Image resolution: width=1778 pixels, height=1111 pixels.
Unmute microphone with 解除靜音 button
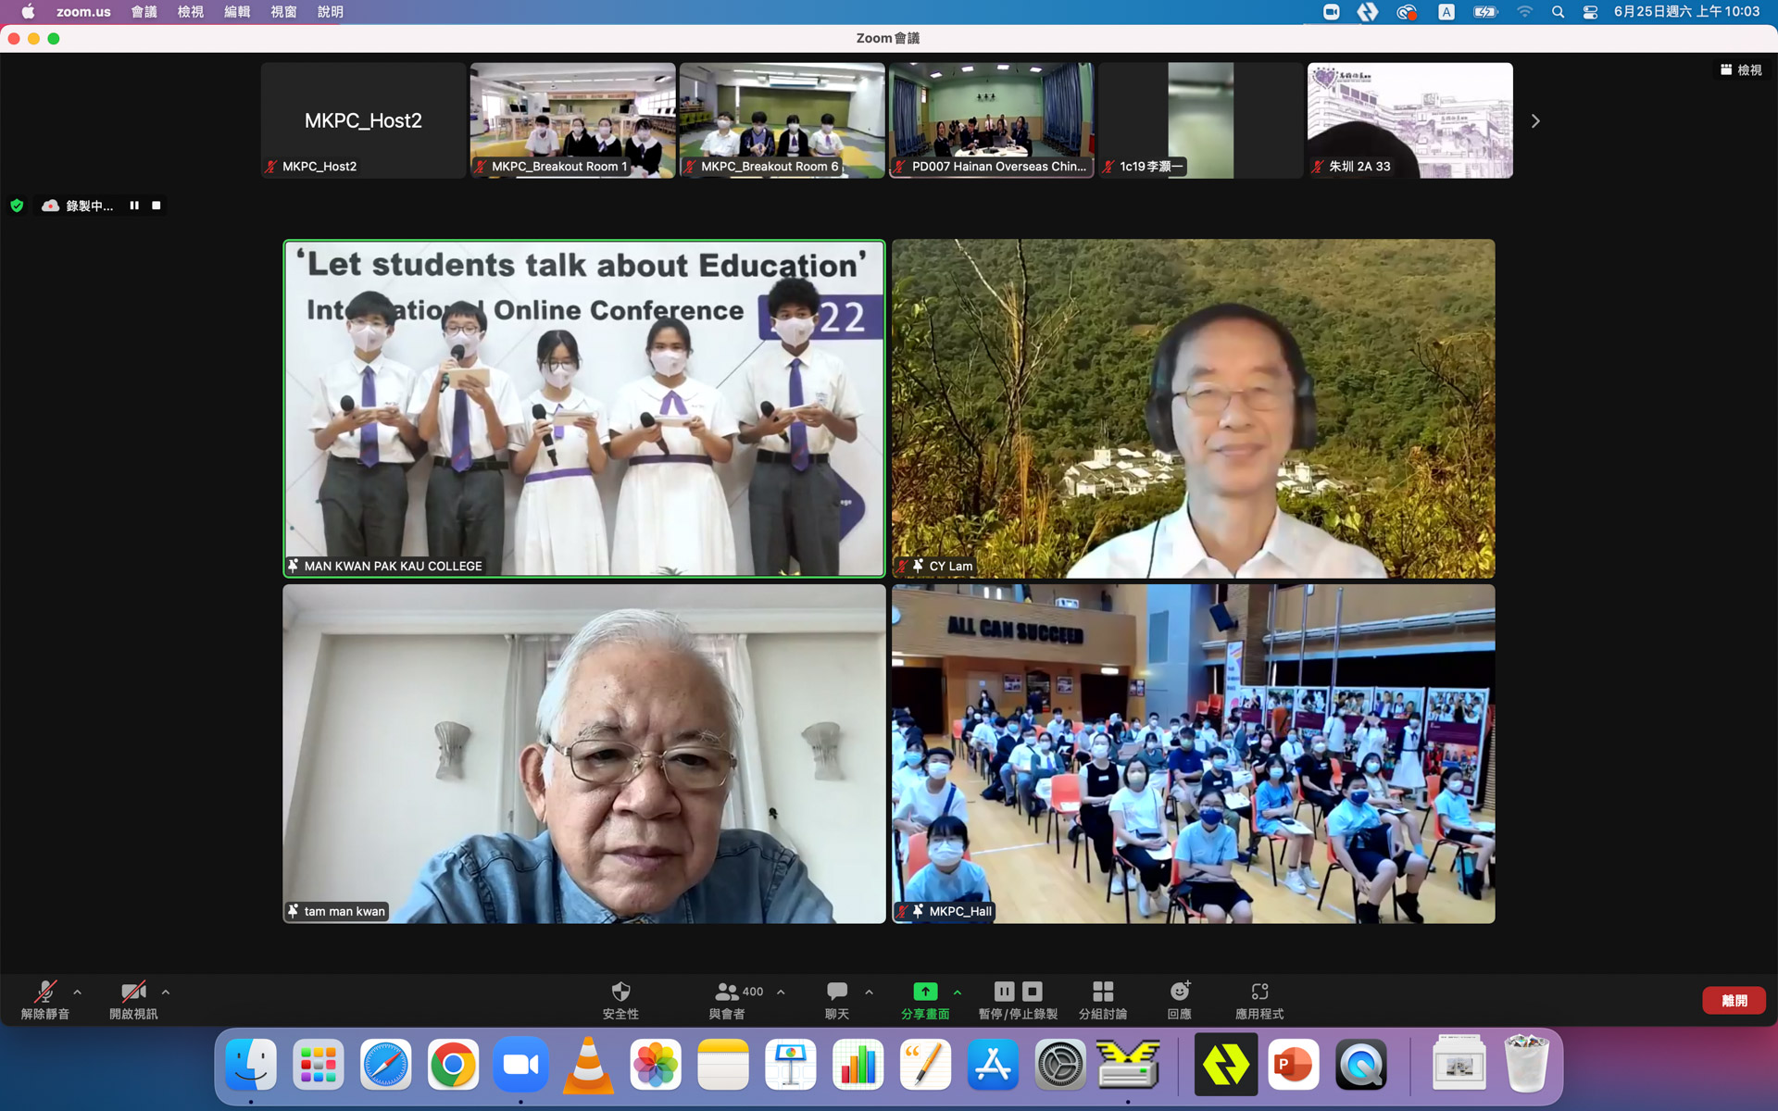[x=44, y=1000]
